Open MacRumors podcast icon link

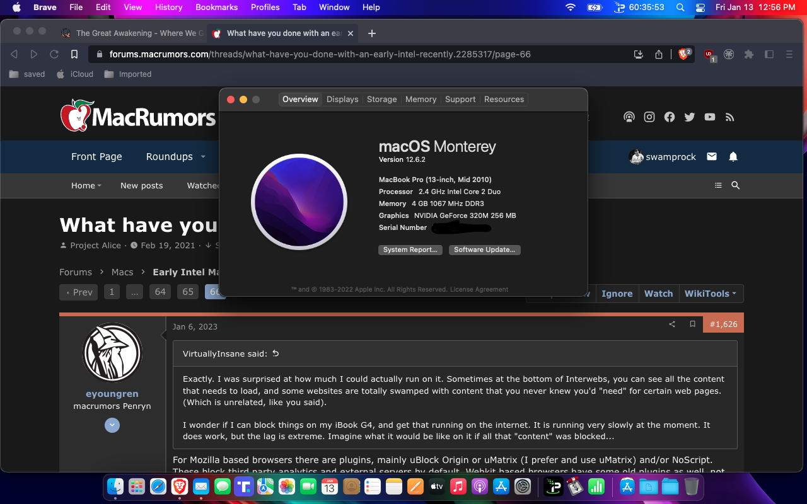629,117
